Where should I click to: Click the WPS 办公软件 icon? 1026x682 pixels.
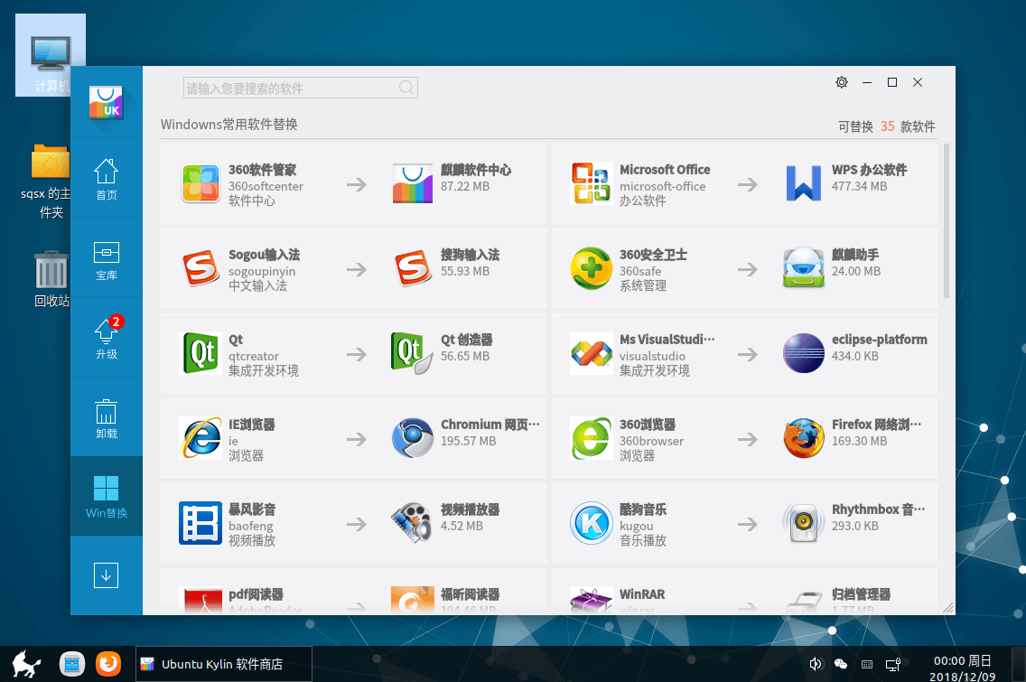(804, 183)
